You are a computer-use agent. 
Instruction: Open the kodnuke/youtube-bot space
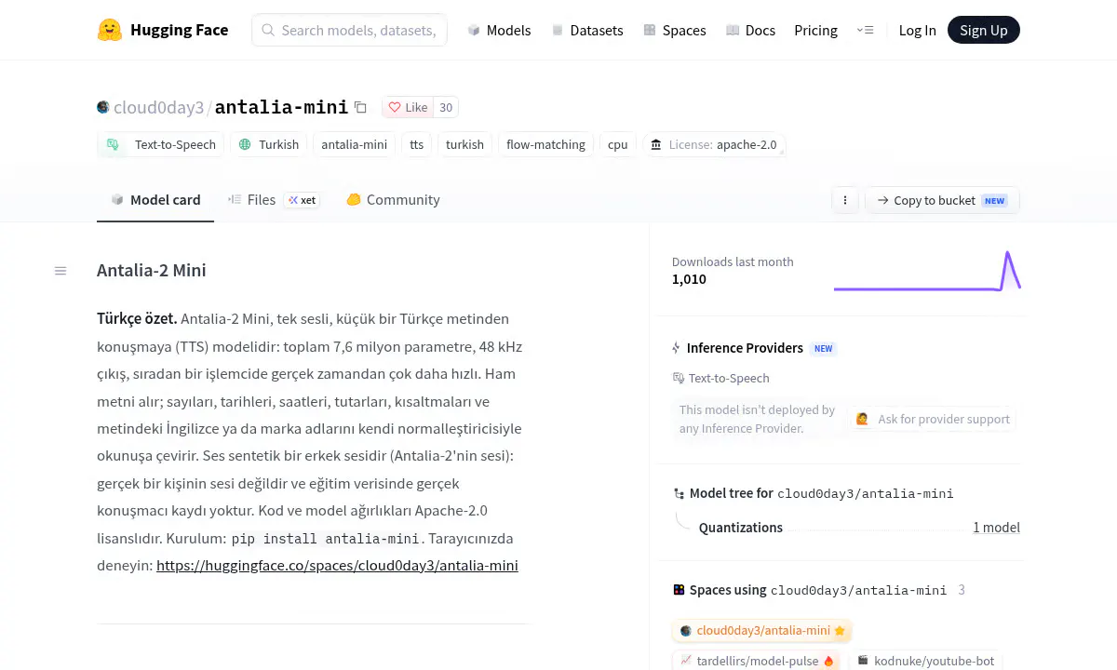tap(925, 661)
